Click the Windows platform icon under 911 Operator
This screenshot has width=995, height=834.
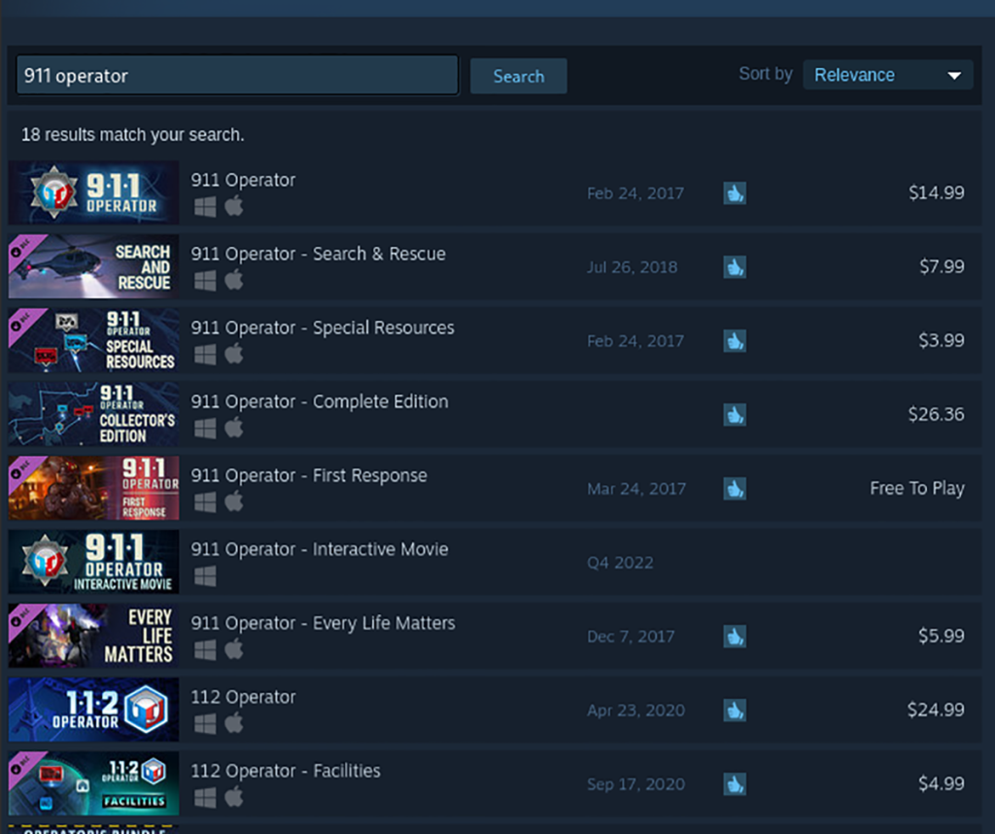point(204,207)
